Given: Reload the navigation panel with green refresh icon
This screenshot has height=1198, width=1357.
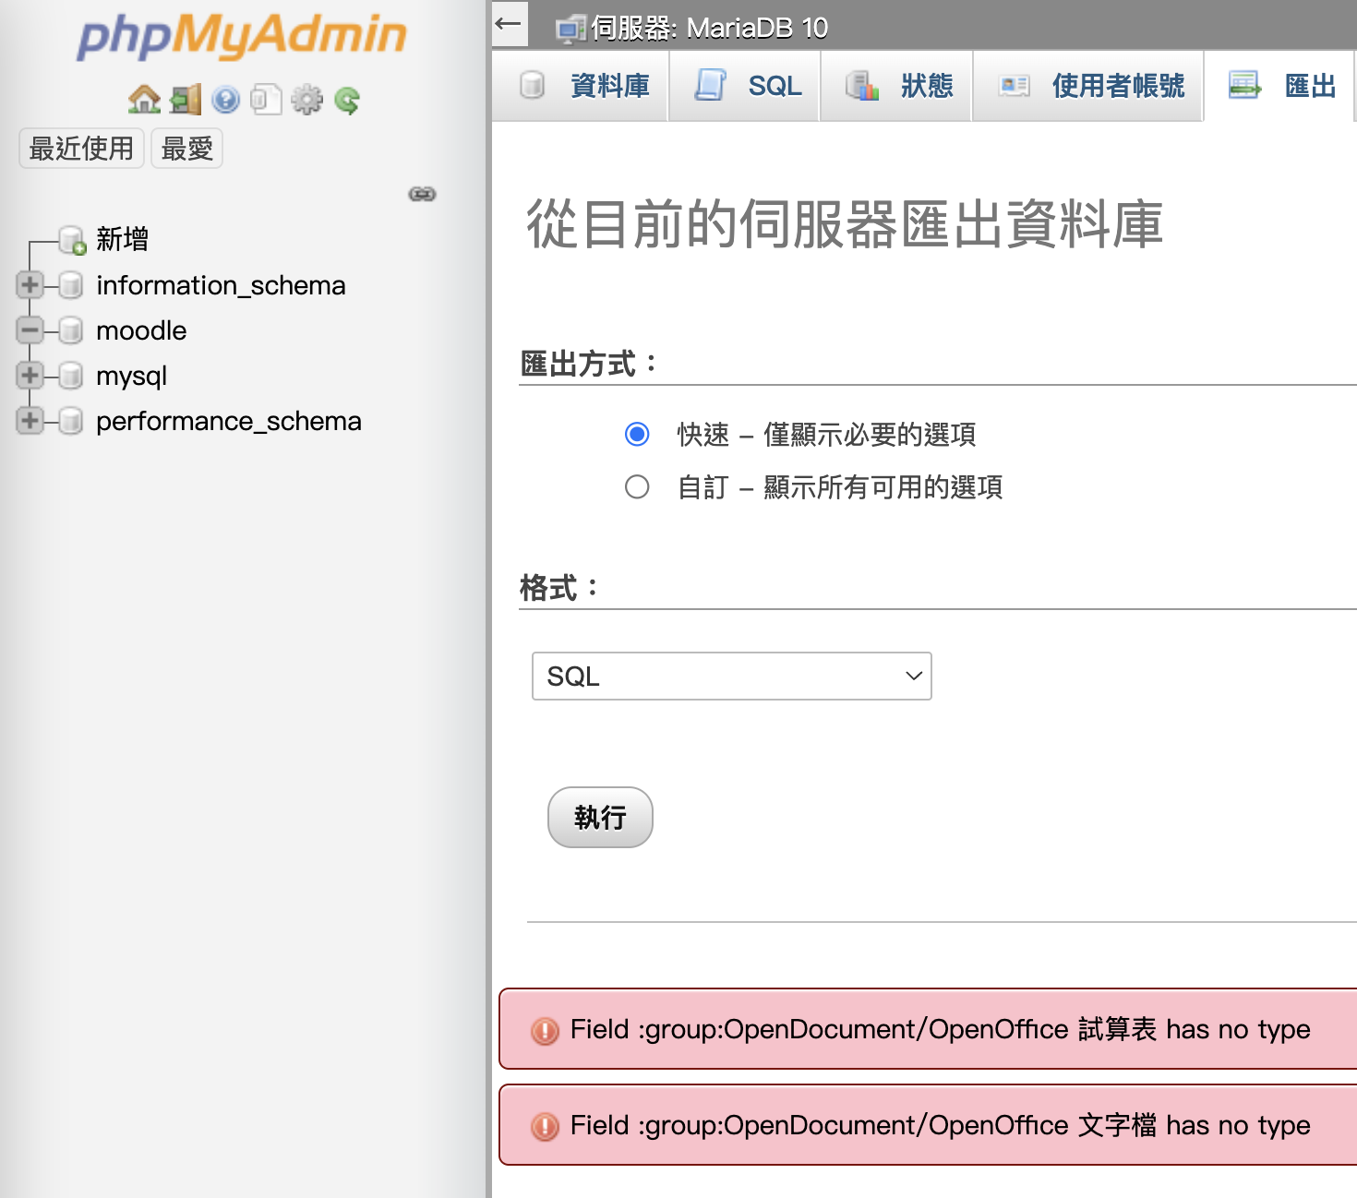Looking at the screenshot, I should click(348, 100).
